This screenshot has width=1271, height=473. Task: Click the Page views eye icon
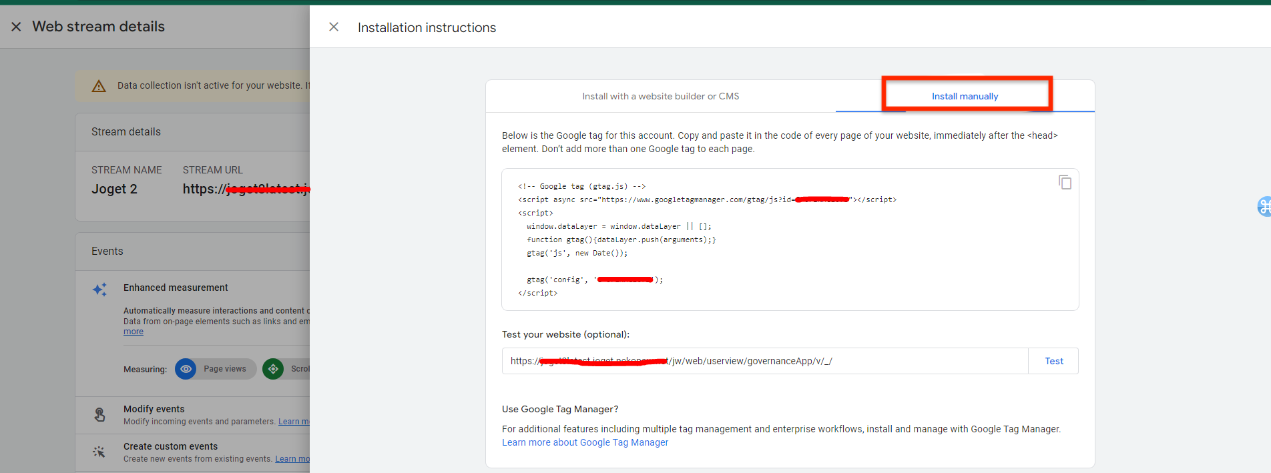[x=186, y=369]
